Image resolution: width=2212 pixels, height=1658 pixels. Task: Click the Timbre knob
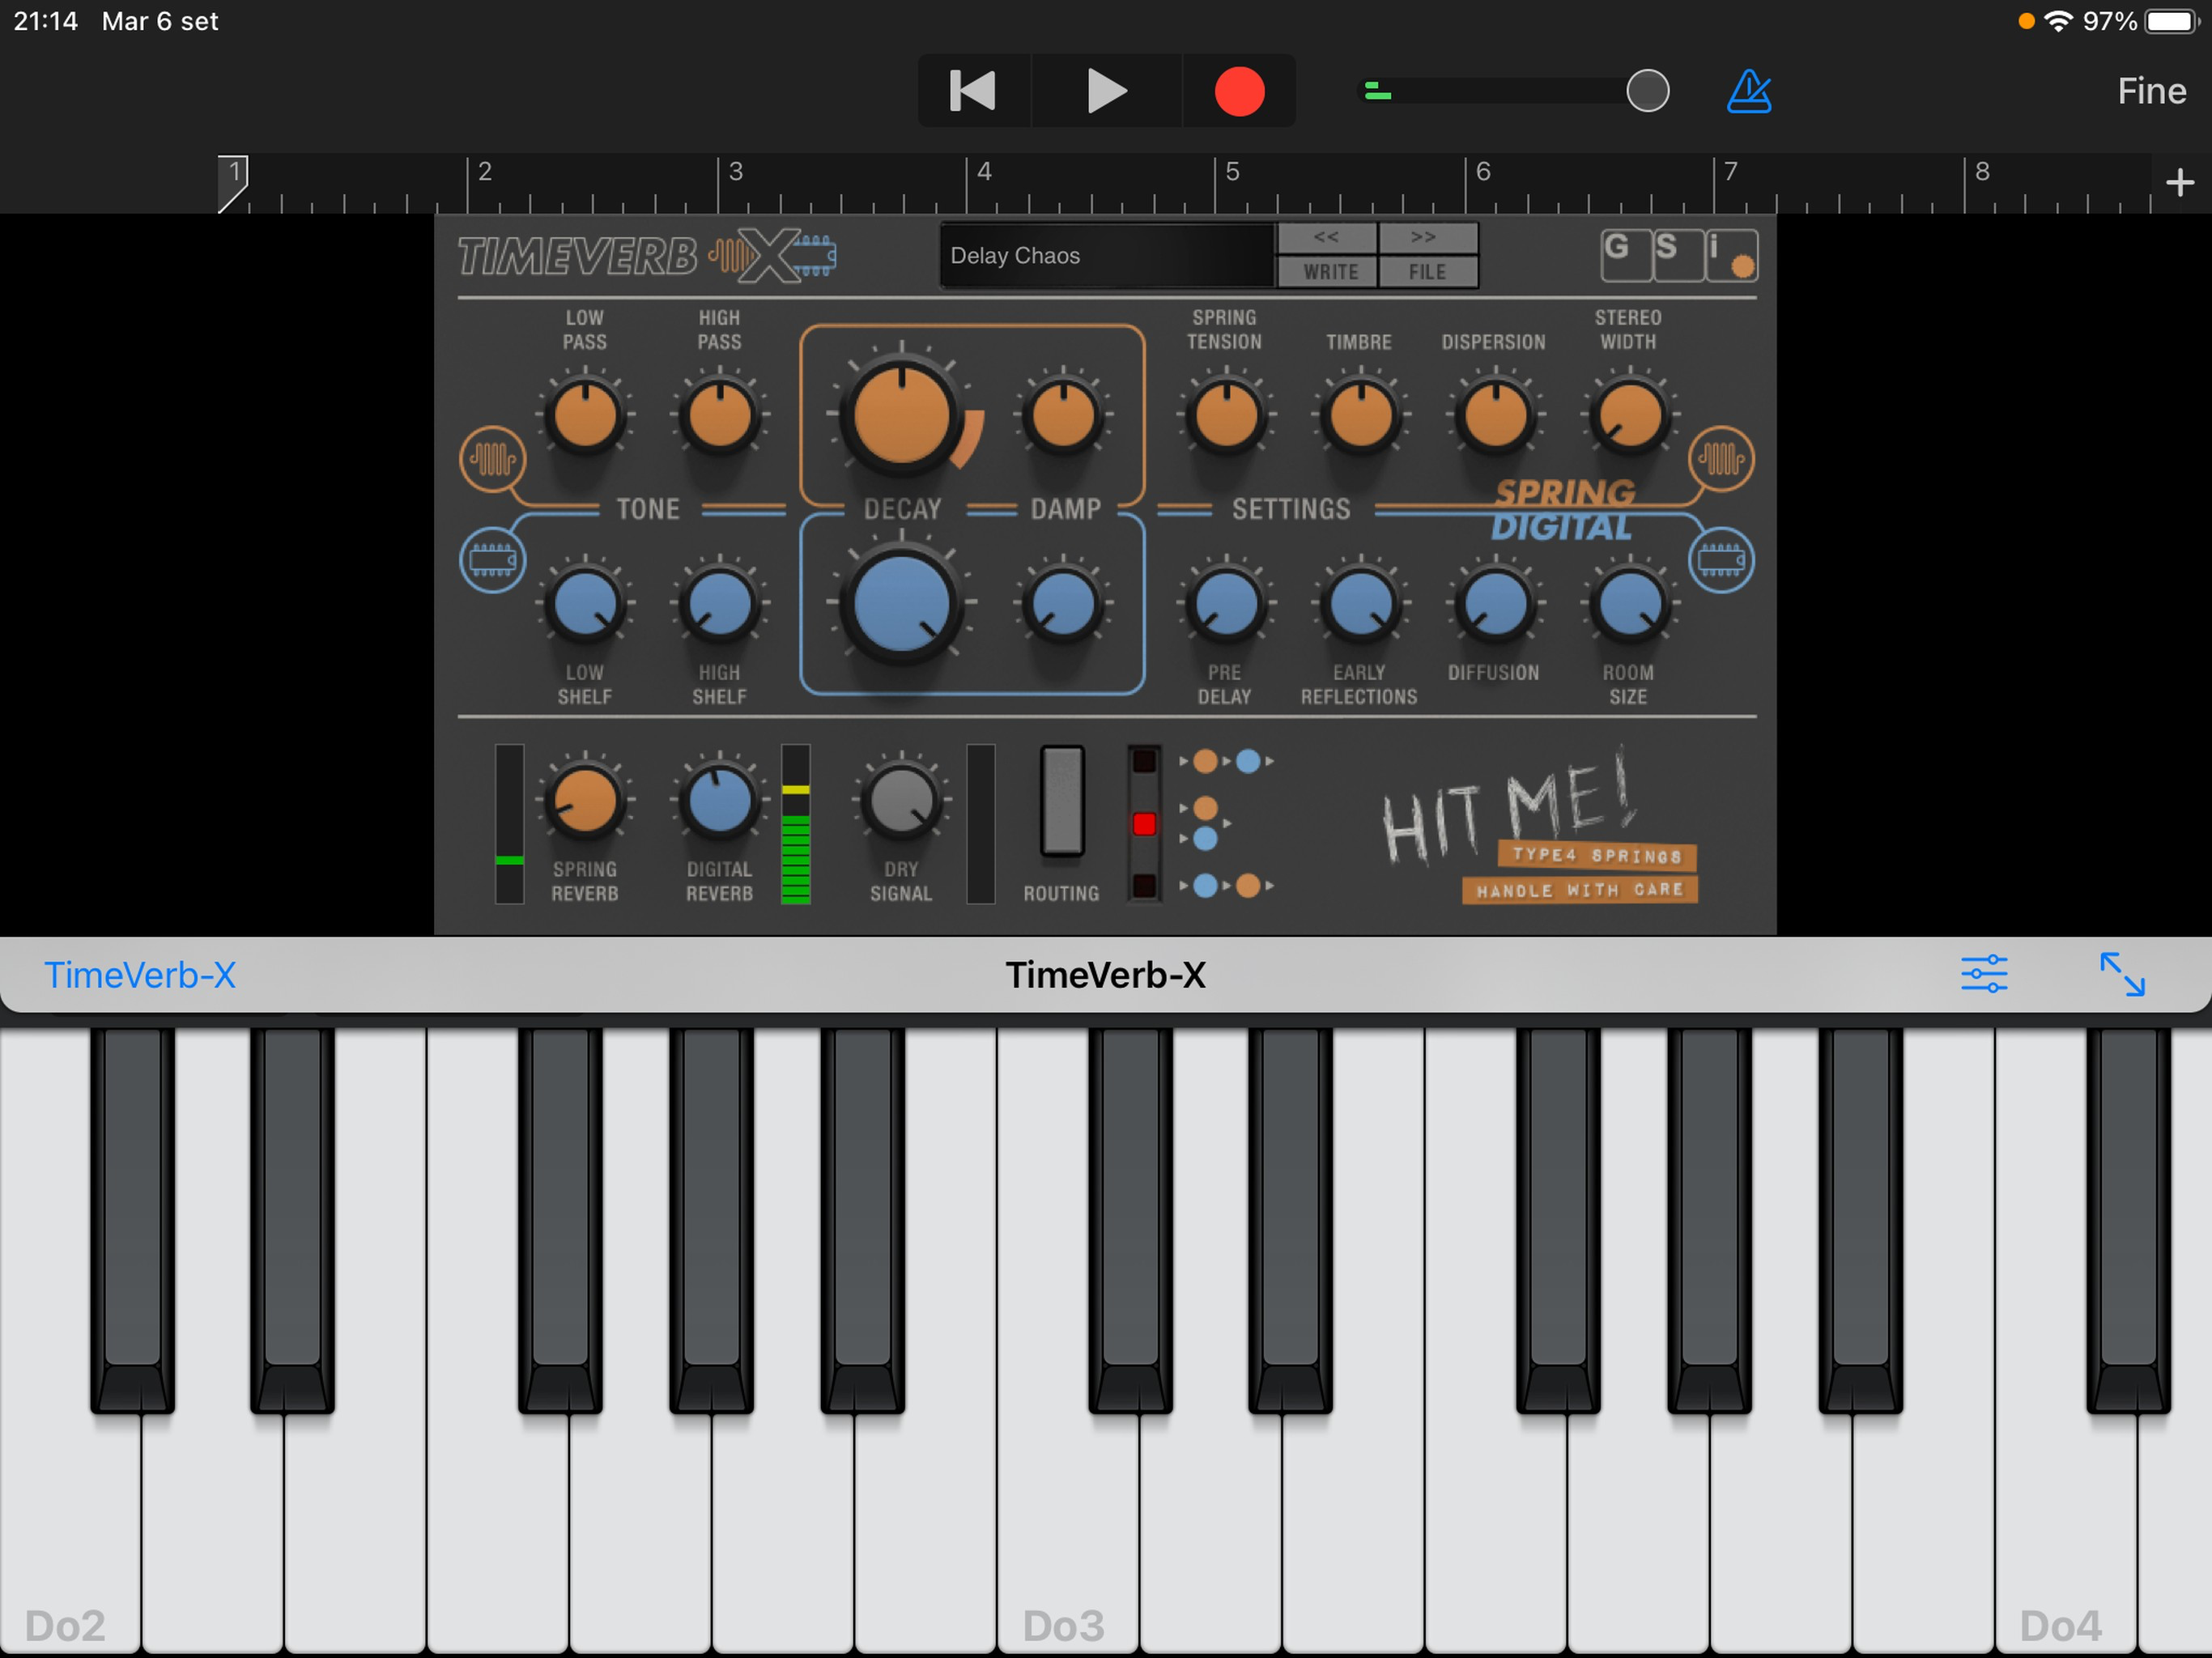point(1360,415)
